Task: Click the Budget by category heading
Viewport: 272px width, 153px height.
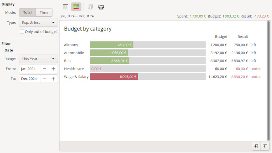Action: 88,29
